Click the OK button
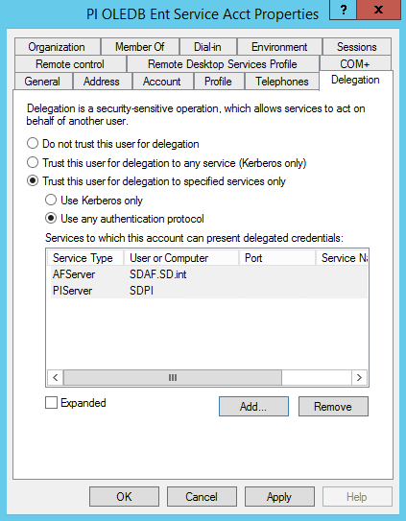The height and width of the screenshot is (521, 406). coord(124,497)
